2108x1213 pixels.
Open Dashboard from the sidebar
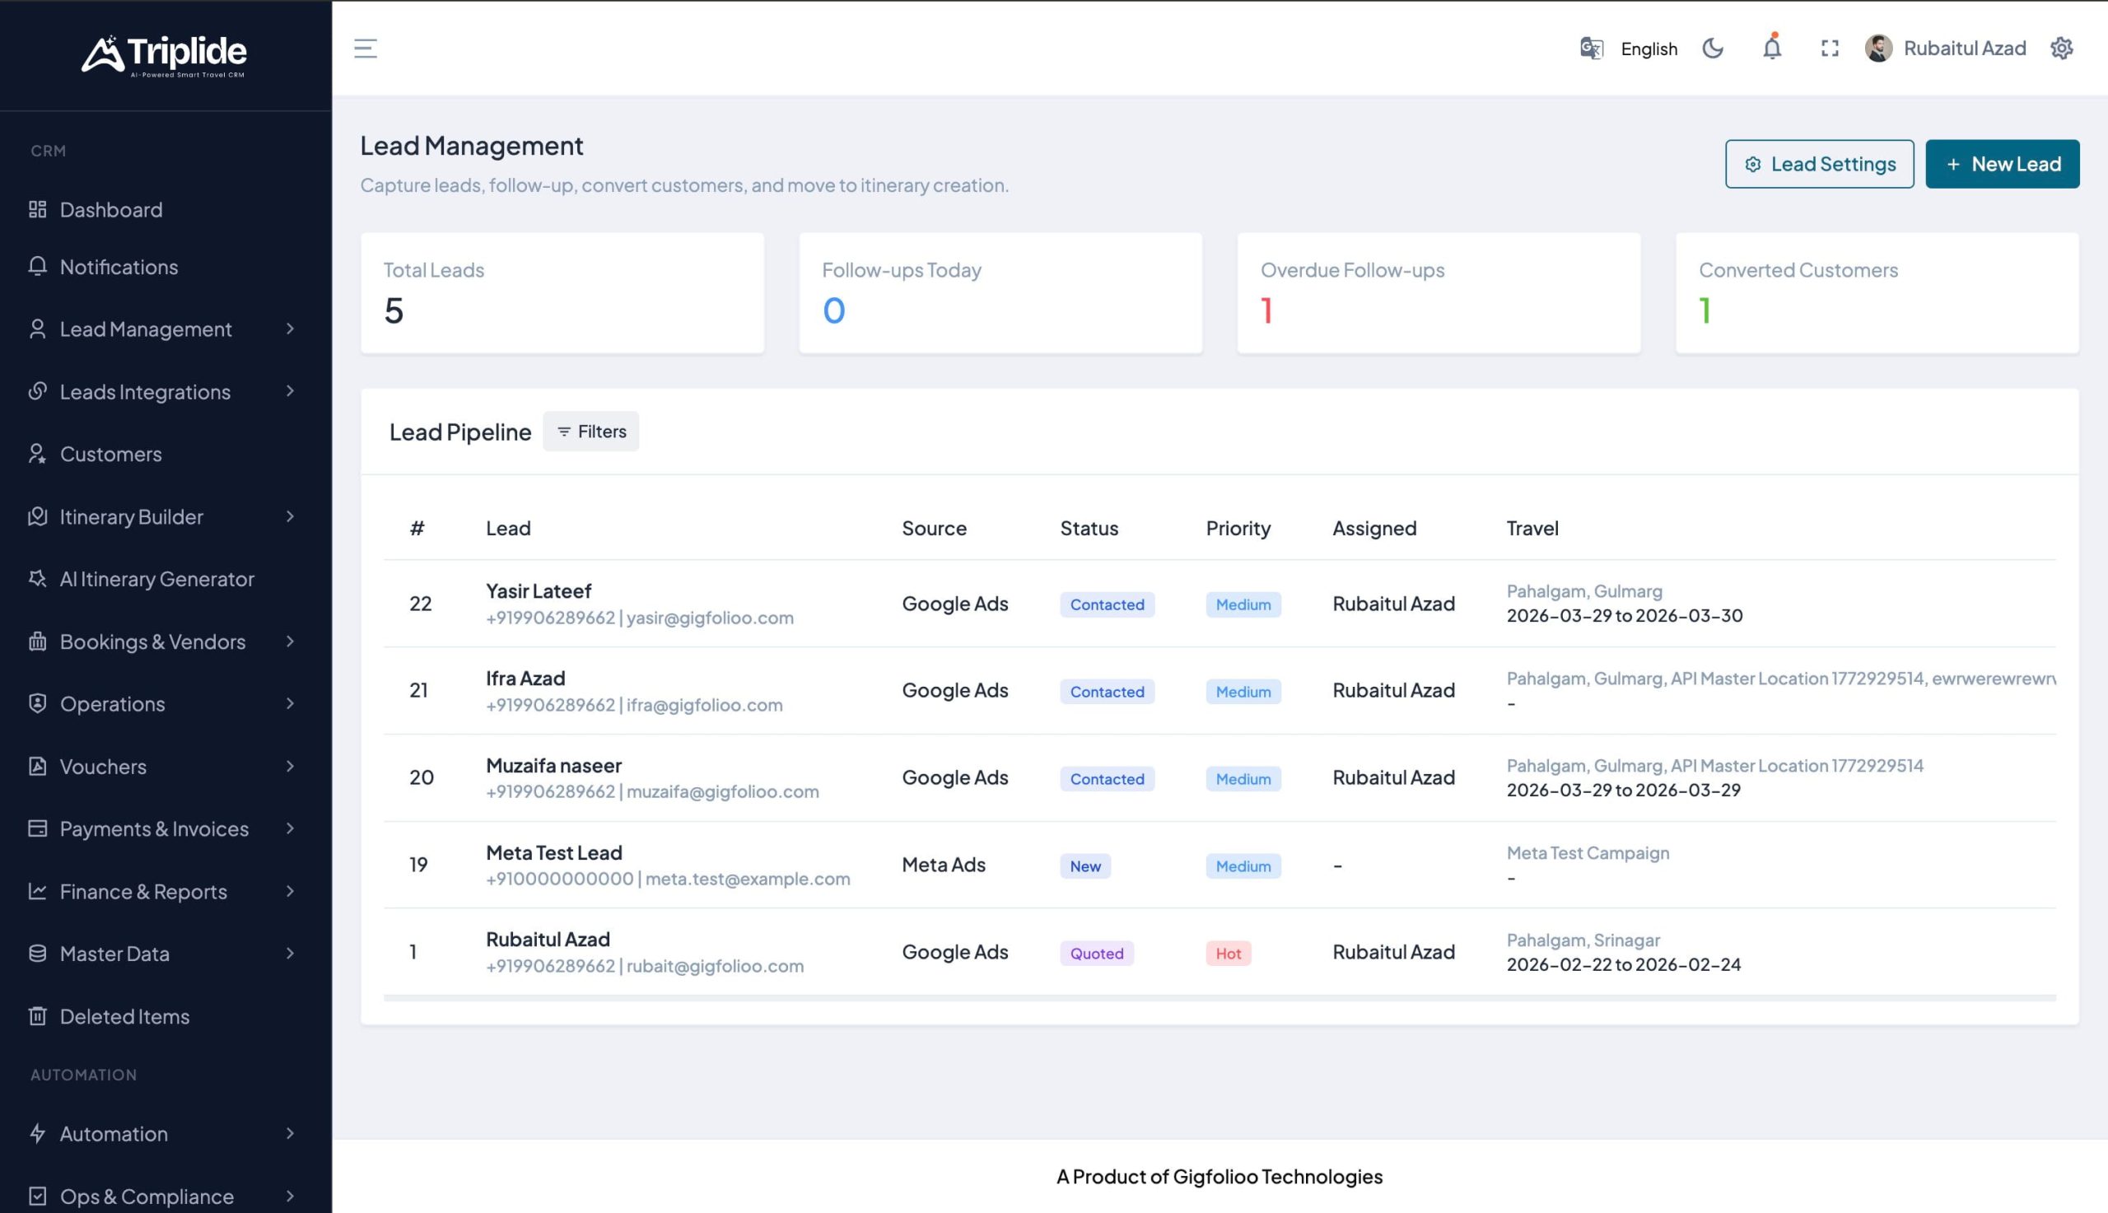tap(111, 209)
